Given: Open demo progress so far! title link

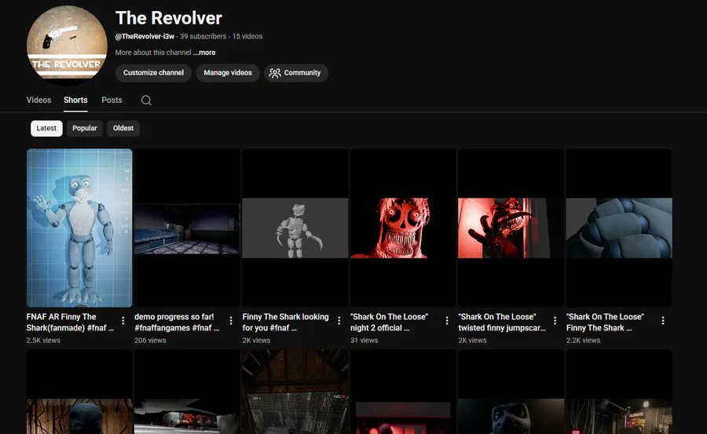Looking at the screenshot, I should 177,323.
